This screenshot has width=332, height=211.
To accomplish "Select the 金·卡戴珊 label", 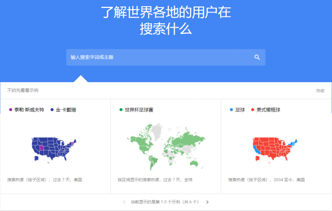I will point(66,110).
